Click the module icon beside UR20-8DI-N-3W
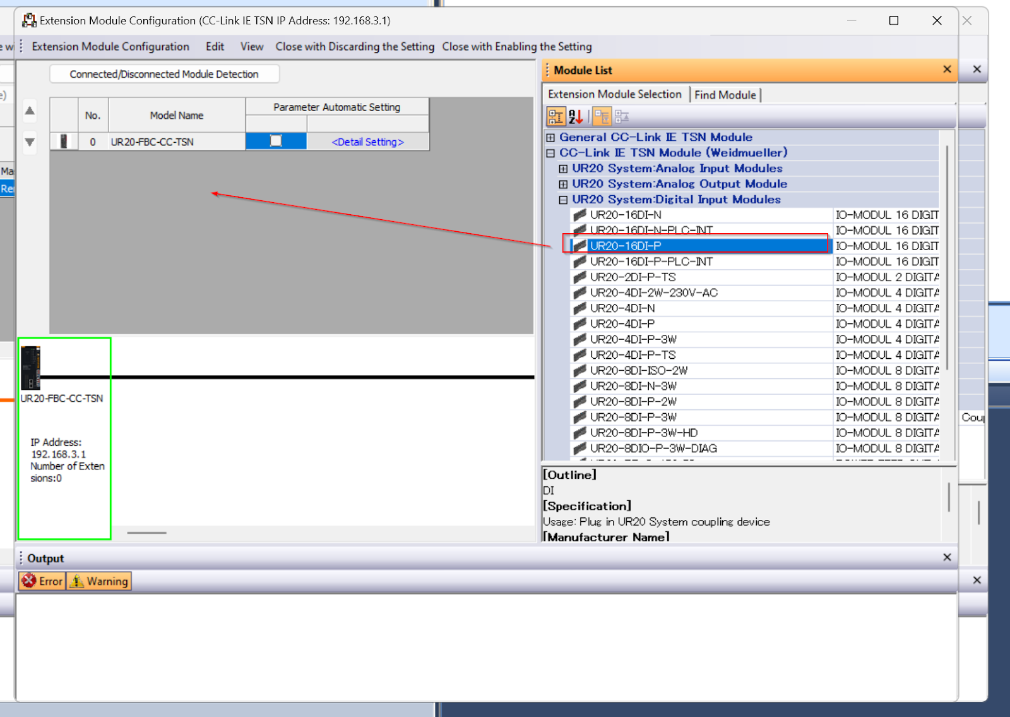The height and width of the screenshot is (717, 1010). (x=579, y=386)
